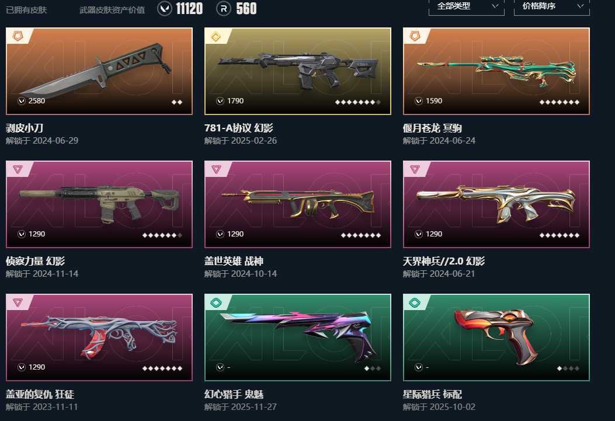Click the 盖亚的复仇 狂徒 skin name
This screenshot has height=421, width=615.
[40, 394]
